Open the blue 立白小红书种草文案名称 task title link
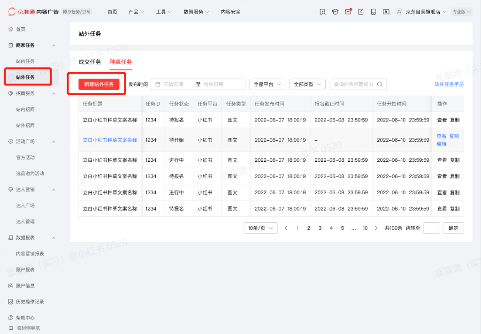 click(x=110, y=140)
